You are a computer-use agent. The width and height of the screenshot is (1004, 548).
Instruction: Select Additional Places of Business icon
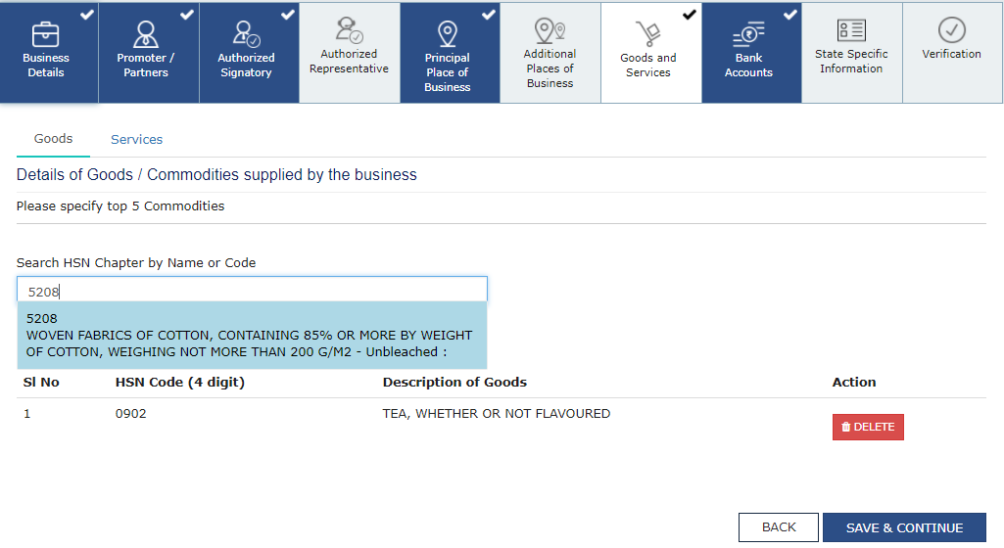[x=550, y=30]
